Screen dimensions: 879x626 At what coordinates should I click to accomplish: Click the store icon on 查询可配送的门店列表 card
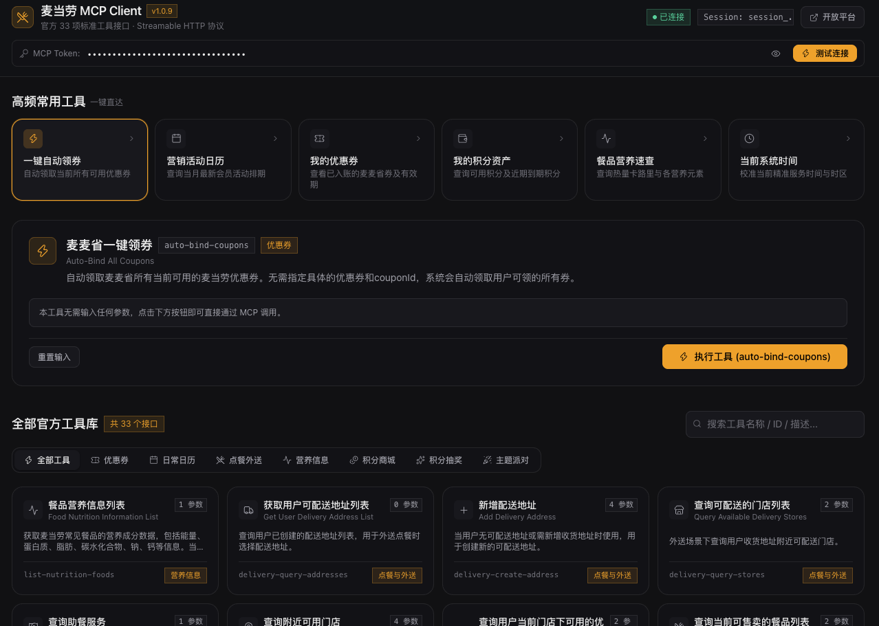(x=679, y=510)
